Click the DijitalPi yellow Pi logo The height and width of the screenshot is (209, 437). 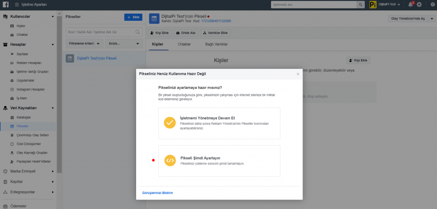[373, 4]
